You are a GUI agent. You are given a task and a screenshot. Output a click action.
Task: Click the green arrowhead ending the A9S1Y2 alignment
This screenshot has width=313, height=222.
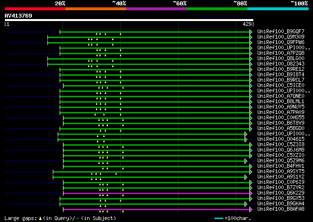[x=246, y=178]
